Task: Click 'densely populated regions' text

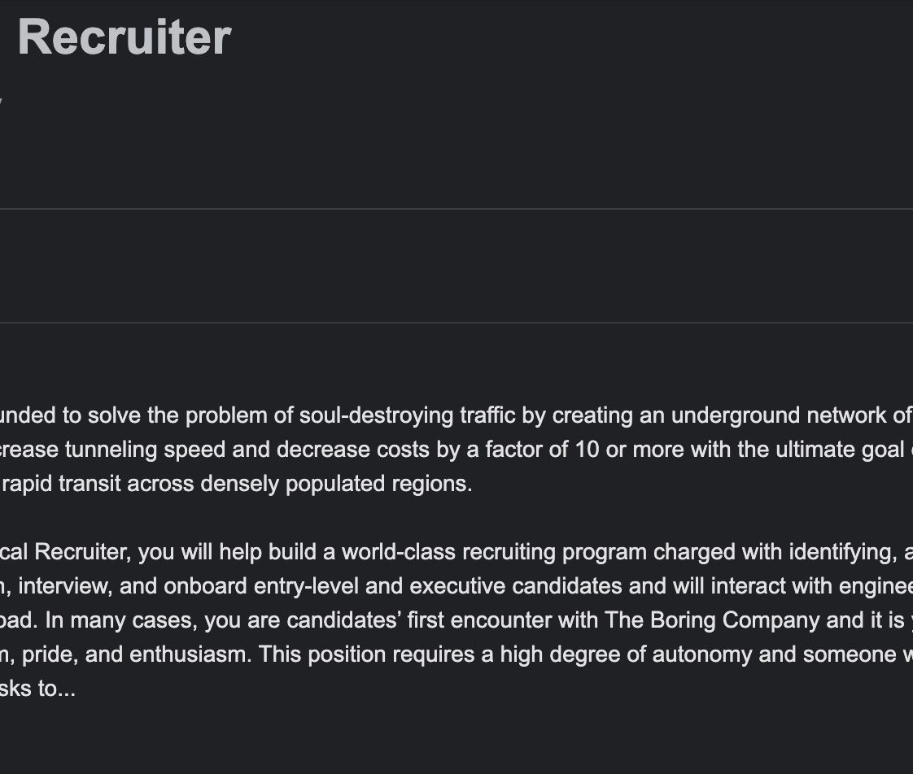Action: point(336,485)
